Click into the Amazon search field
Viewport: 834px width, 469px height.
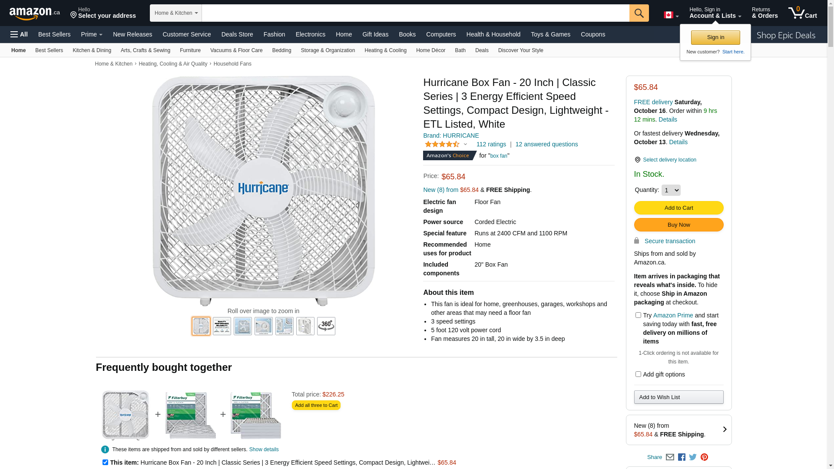pos(415,13)
